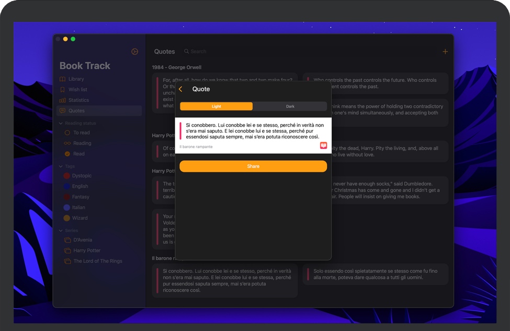This screenshot has height=331, width=510.
Task: Select the Light theme segment
Action: [217, 107]
